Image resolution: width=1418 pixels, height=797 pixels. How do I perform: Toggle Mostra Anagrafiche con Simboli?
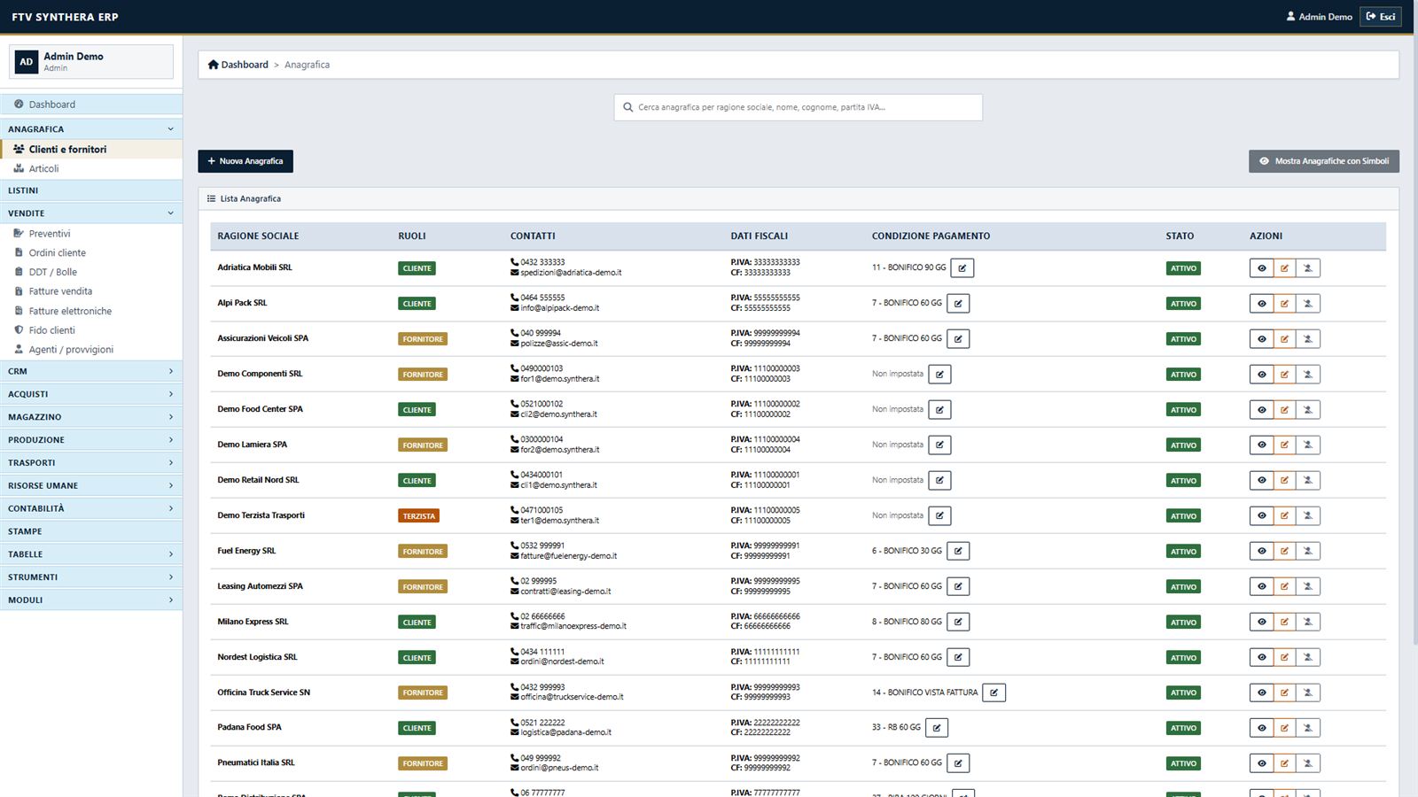(1324, 161)
